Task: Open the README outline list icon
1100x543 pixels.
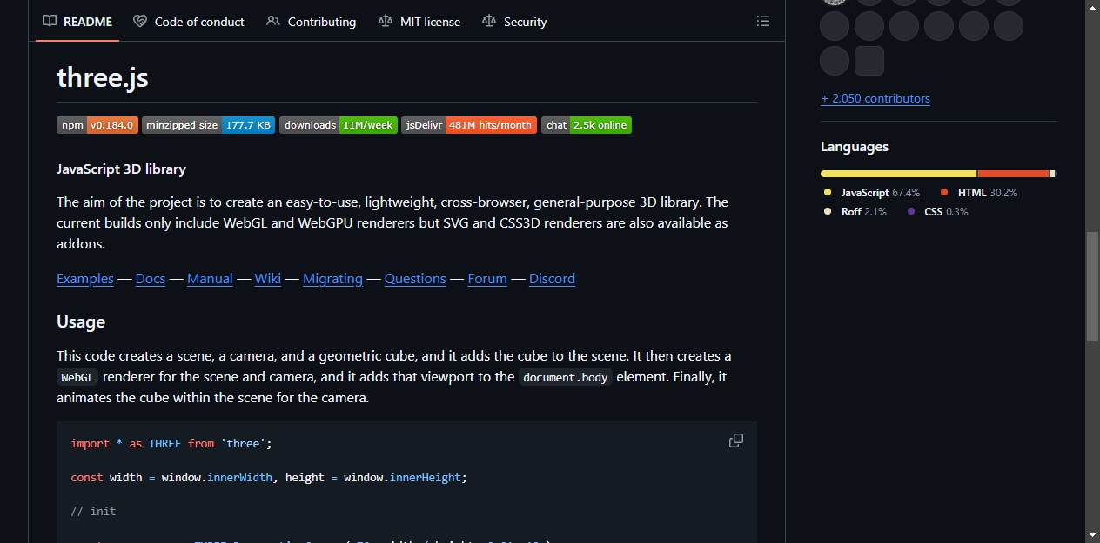Action: click(x=763, y=21)
